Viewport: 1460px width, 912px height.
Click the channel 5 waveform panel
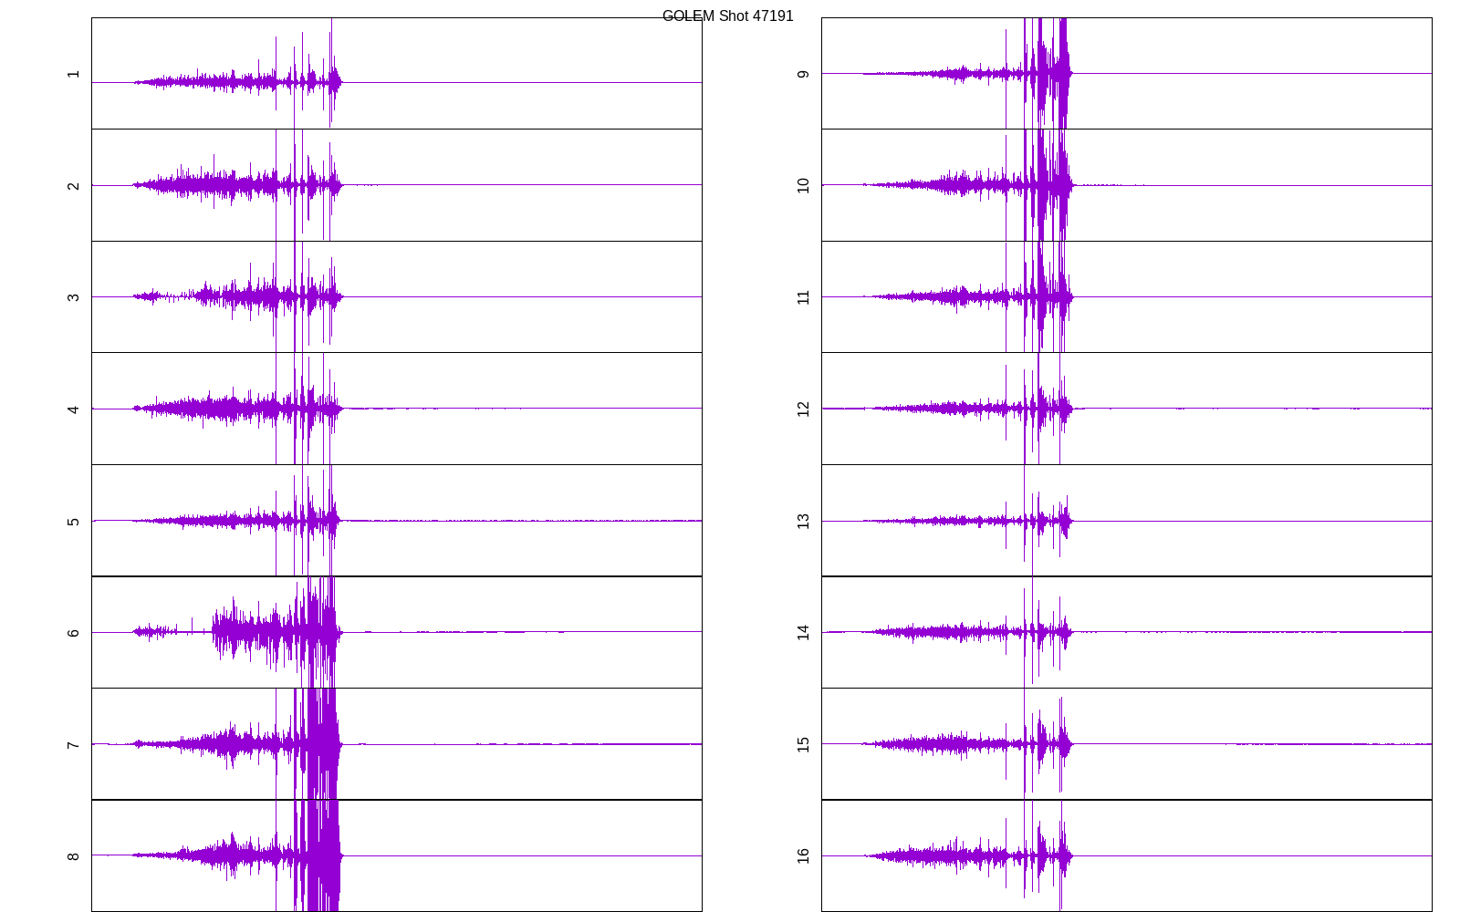(x=397, y=521)
